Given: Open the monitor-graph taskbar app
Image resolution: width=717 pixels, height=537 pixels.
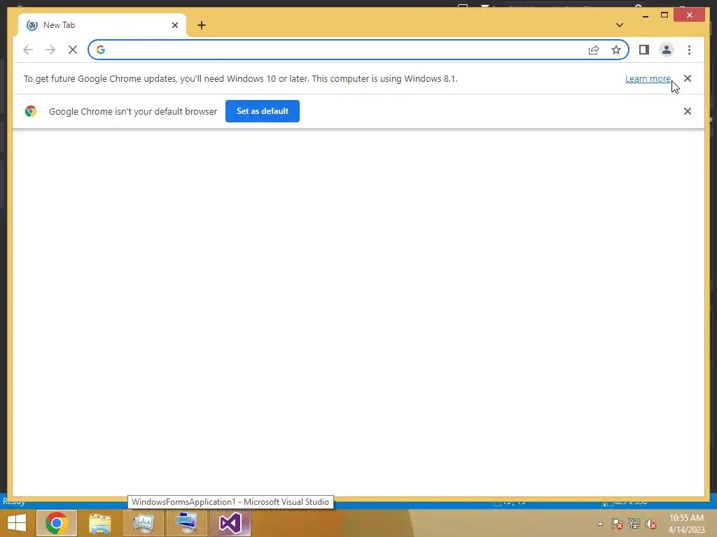Looking at the screenshot, I should pos(144,523).
